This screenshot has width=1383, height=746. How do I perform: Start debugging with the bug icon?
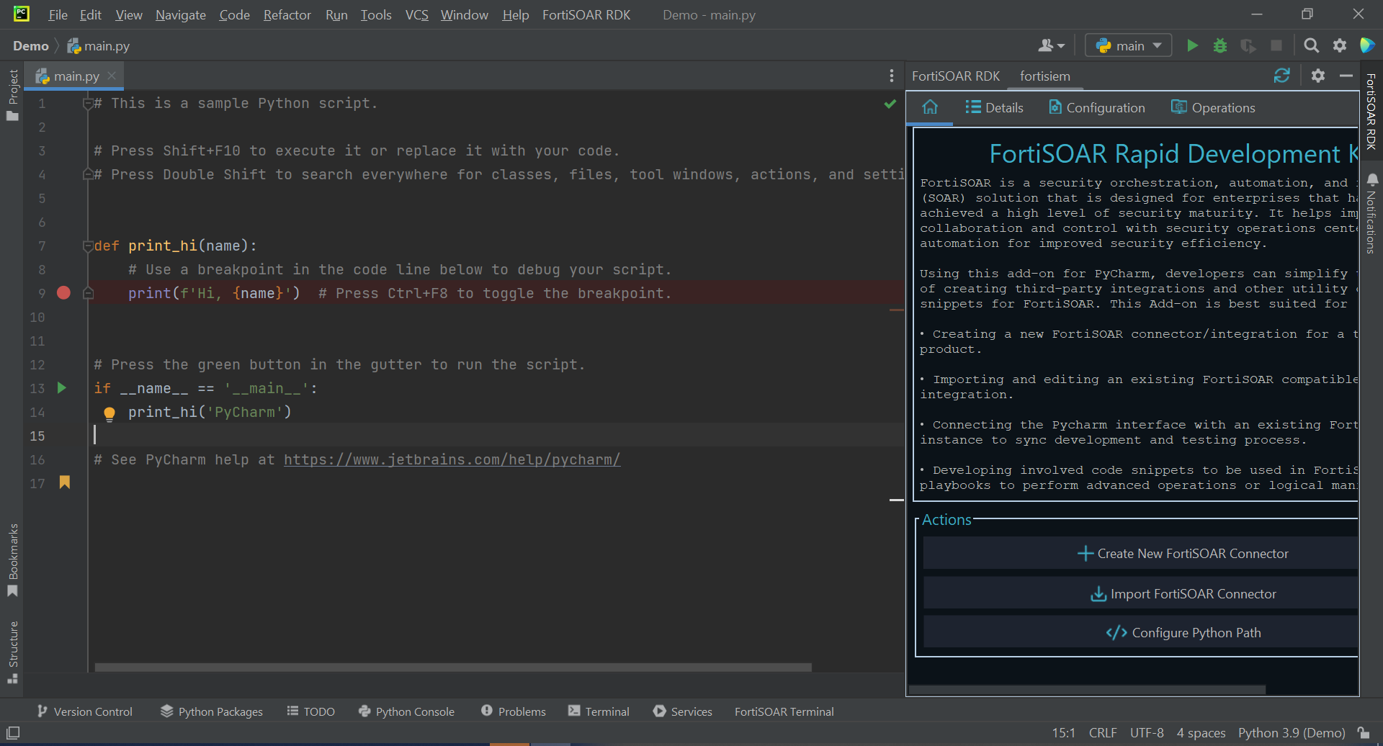pyautogui.click(x=1220, y=46)
